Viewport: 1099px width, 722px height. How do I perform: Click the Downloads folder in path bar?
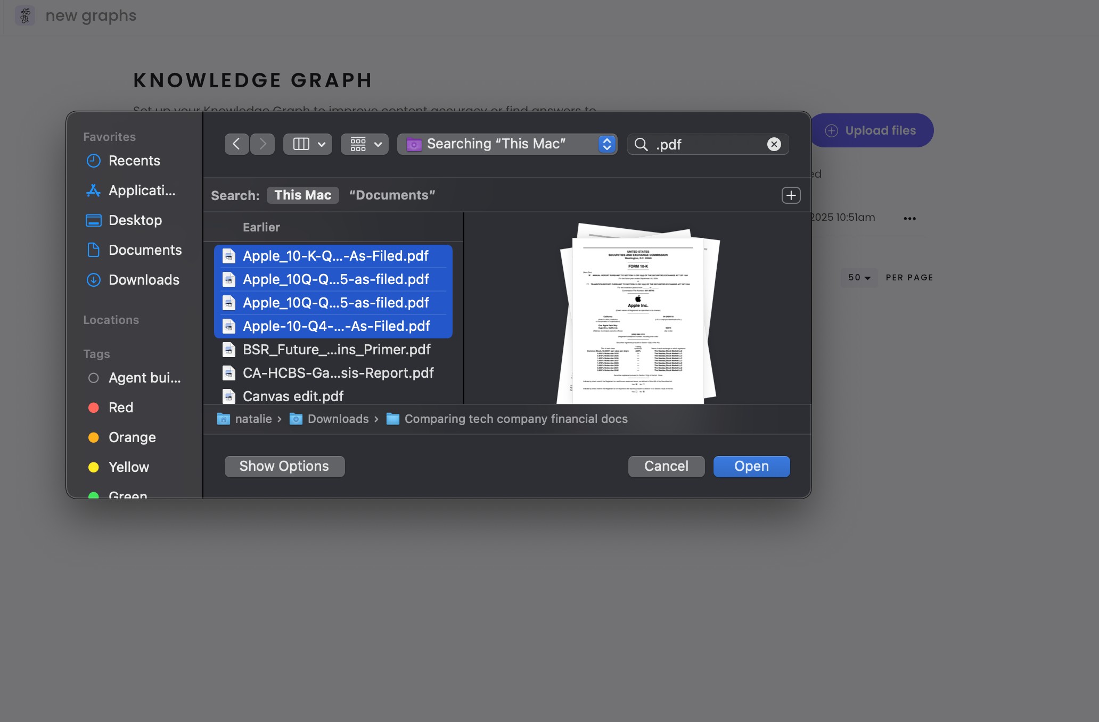[338, 419]
